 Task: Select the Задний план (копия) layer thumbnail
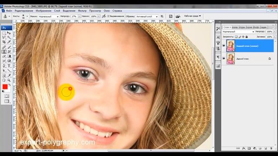[x=231, y=45]
